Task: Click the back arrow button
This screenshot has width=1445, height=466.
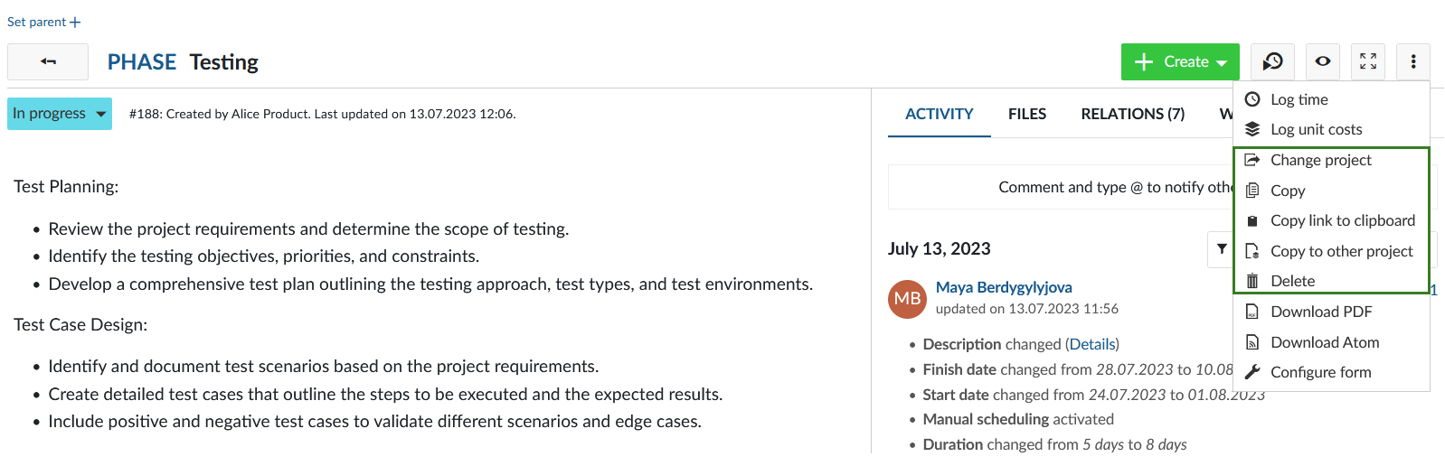Action: pos(48,61)
